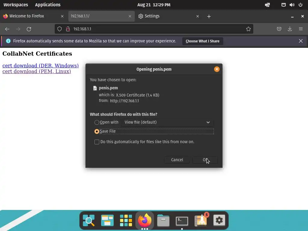
Task: Click the info icon in the notification bar
Action: 8,41
